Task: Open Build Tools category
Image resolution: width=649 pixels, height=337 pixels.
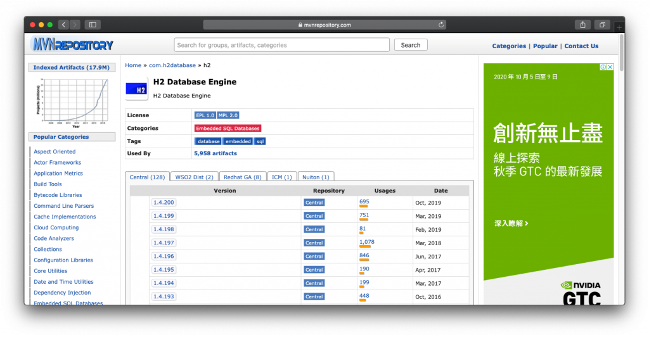Action: 48,184
